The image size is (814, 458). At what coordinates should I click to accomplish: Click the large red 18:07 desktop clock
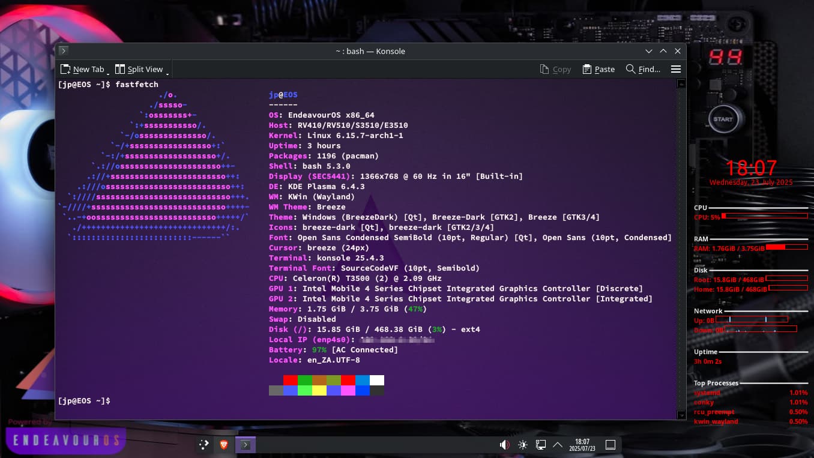pyautogui.click(x=751, y=168)
